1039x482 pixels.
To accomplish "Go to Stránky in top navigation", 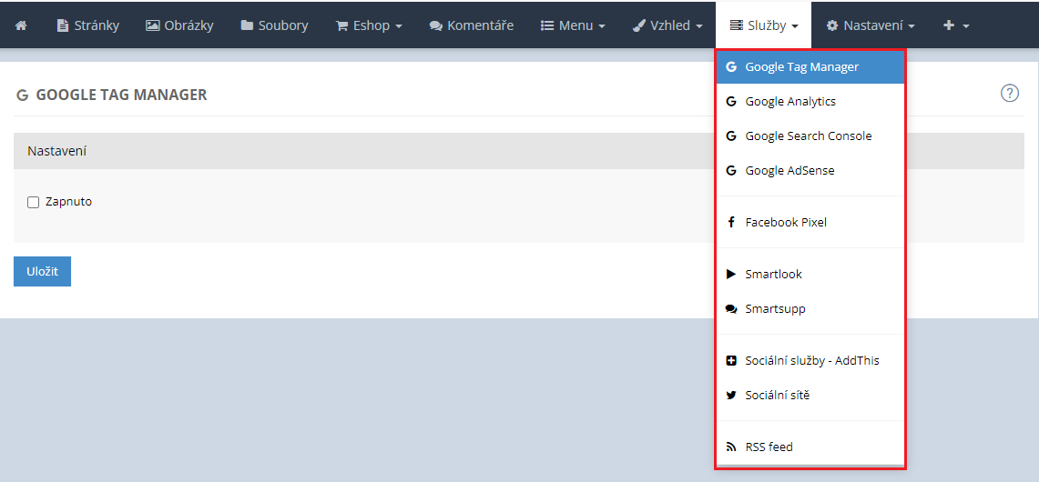I will point(87,25).
